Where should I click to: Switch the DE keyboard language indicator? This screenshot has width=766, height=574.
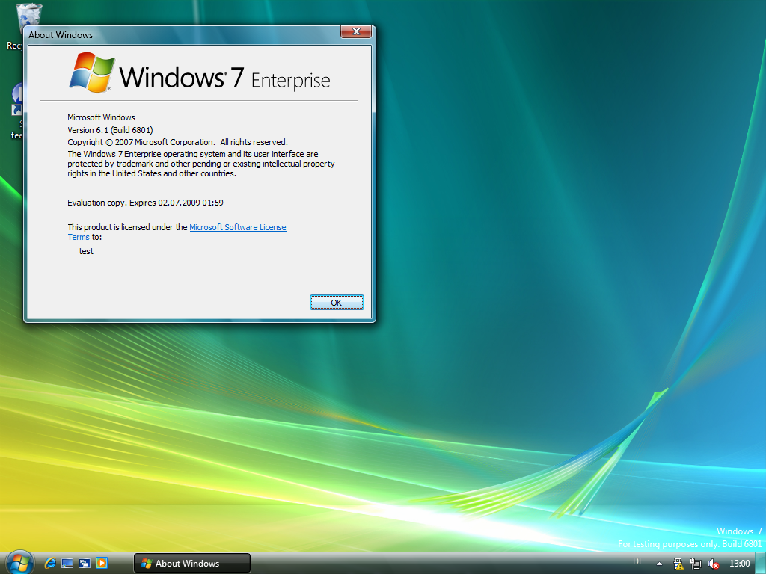click(x=639, y=561)
